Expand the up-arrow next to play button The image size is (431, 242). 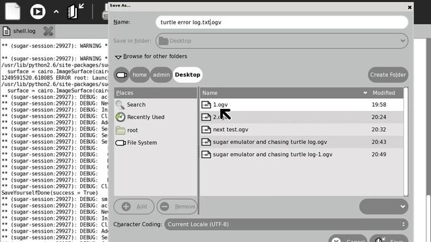click(56, 12)
